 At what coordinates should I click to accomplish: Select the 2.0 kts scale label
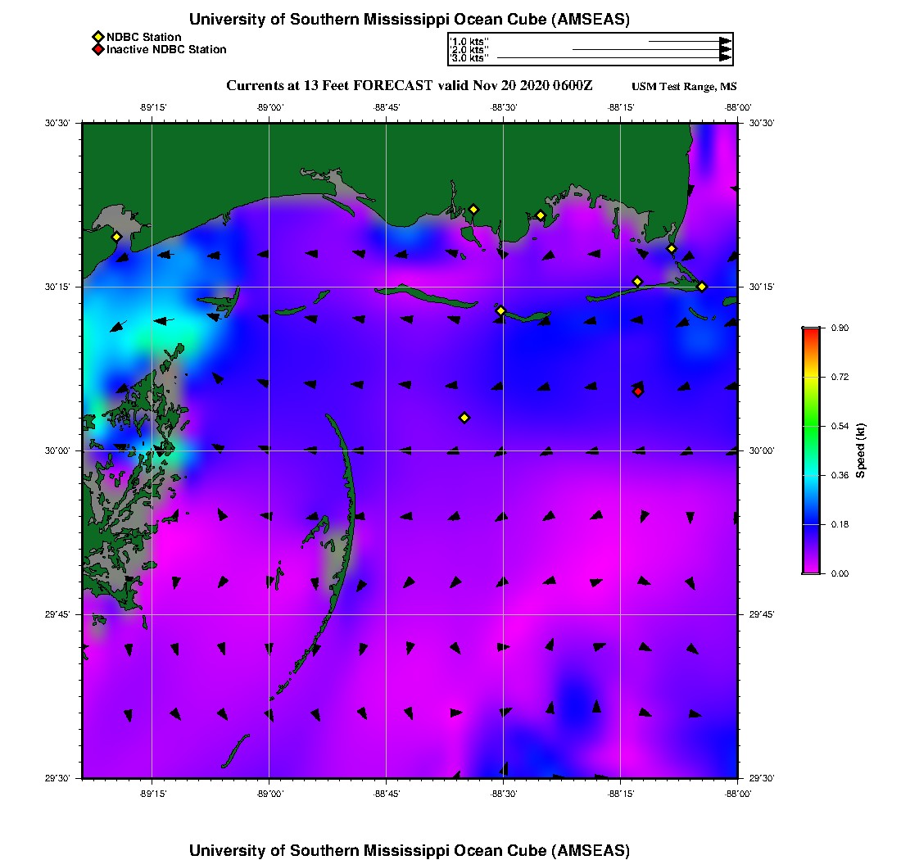click(x=469, y=50)
